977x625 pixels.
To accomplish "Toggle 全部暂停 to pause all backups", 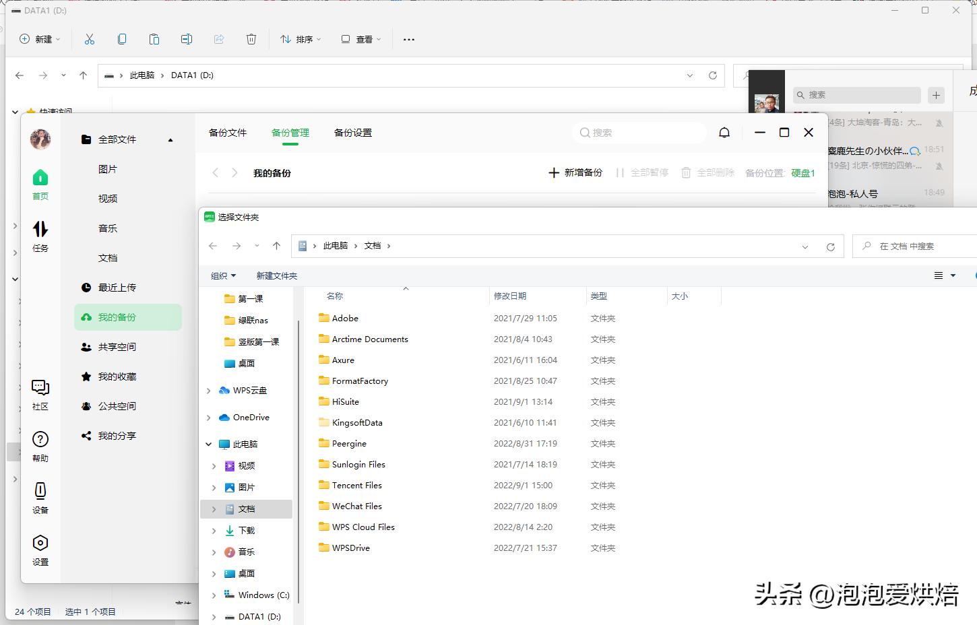I will (x=642, y=172).
